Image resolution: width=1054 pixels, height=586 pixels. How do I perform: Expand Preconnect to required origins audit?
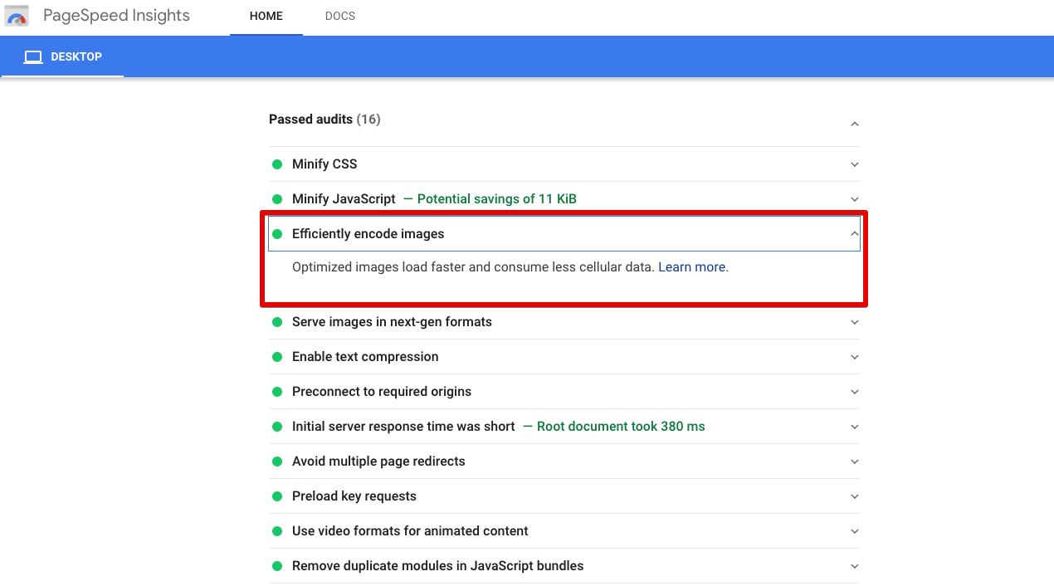pos(855,392)
